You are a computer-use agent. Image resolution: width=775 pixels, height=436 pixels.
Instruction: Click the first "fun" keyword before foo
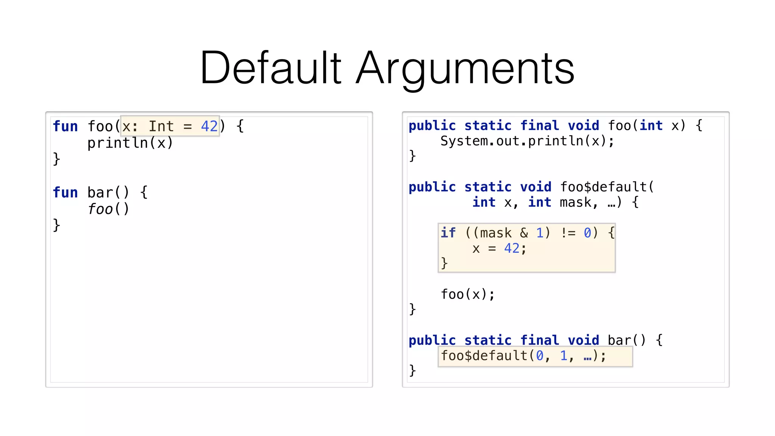click(65, 126)
